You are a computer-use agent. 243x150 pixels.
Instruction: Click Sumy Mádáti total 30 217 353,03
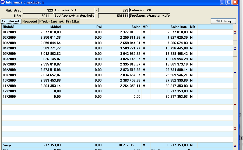coord(50,145)
